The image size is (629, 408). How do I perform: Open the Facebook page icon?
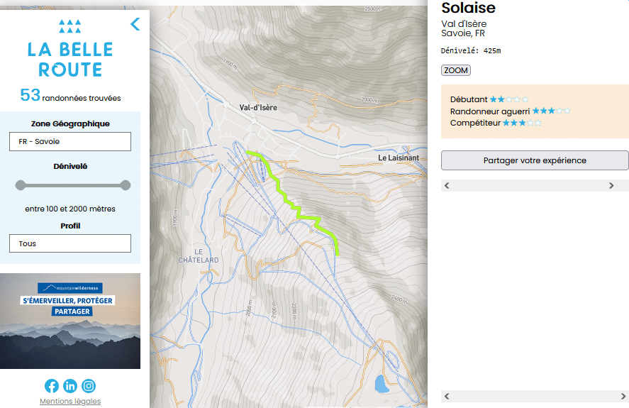point(52,386)
